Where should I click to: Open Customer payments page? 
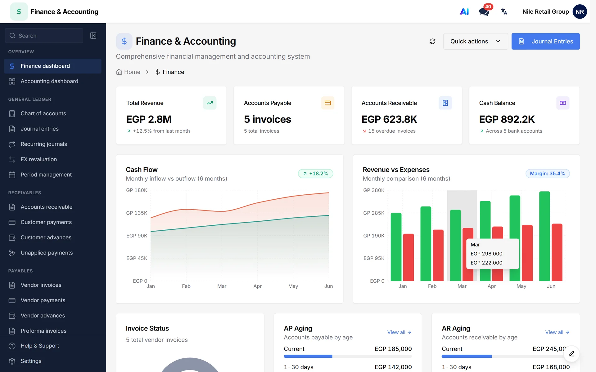pyautogui.click(x=53, y=222)
